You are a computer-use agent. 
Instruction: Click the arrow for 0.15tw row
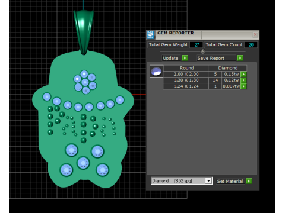click(243, 74)
